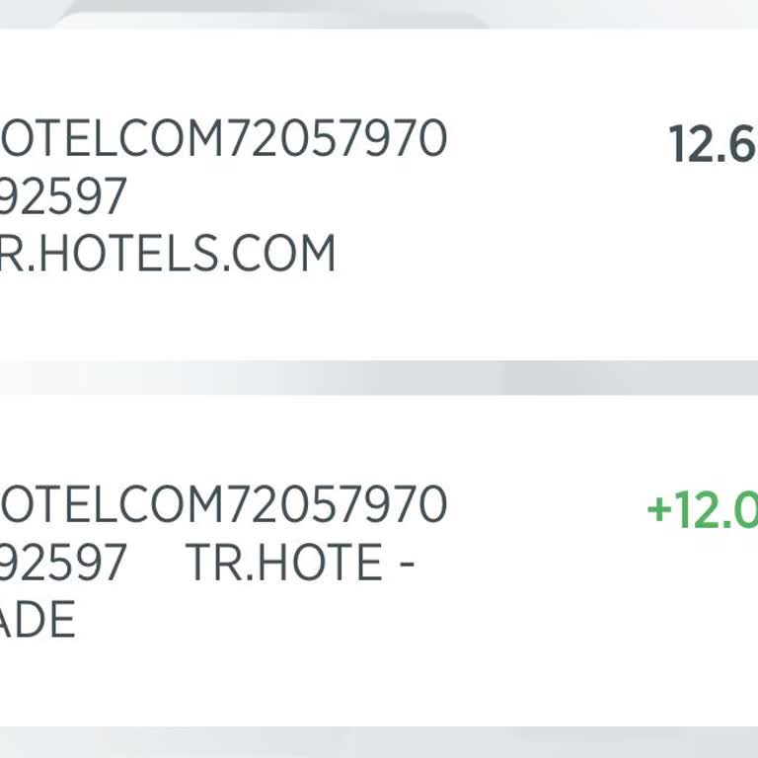Click the plus sign on green amount
Viewport: 758px width, 758px height.
click(658, 511)
